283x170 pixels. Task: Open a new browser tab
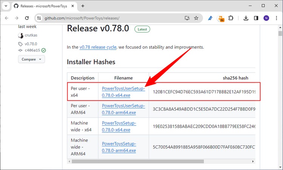click(83, 6)
